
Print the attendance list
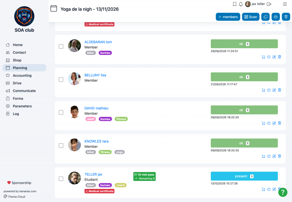276,17
